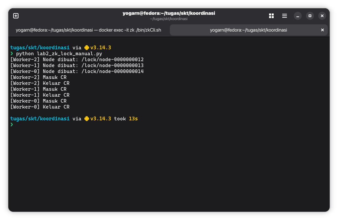Click the line [Worker-1] Keluar CR

click(x=40, y=95)
